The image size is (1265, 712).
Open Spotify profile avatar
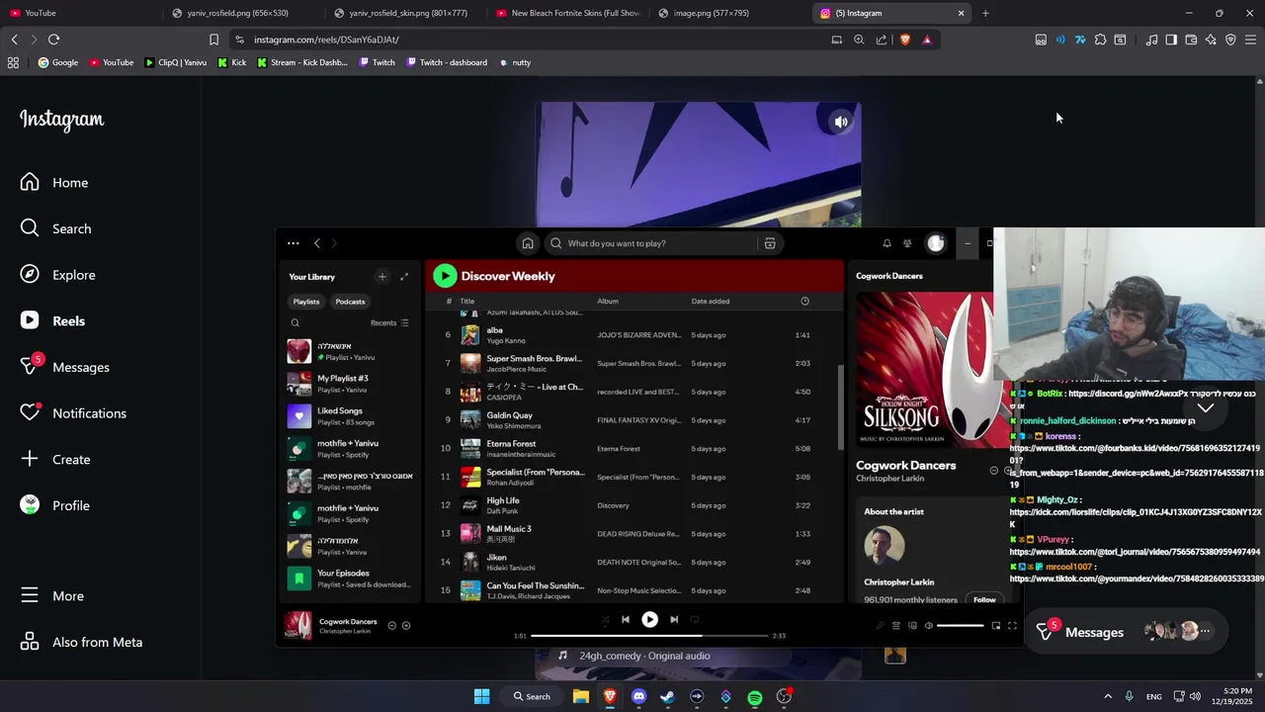pos(936,243)
